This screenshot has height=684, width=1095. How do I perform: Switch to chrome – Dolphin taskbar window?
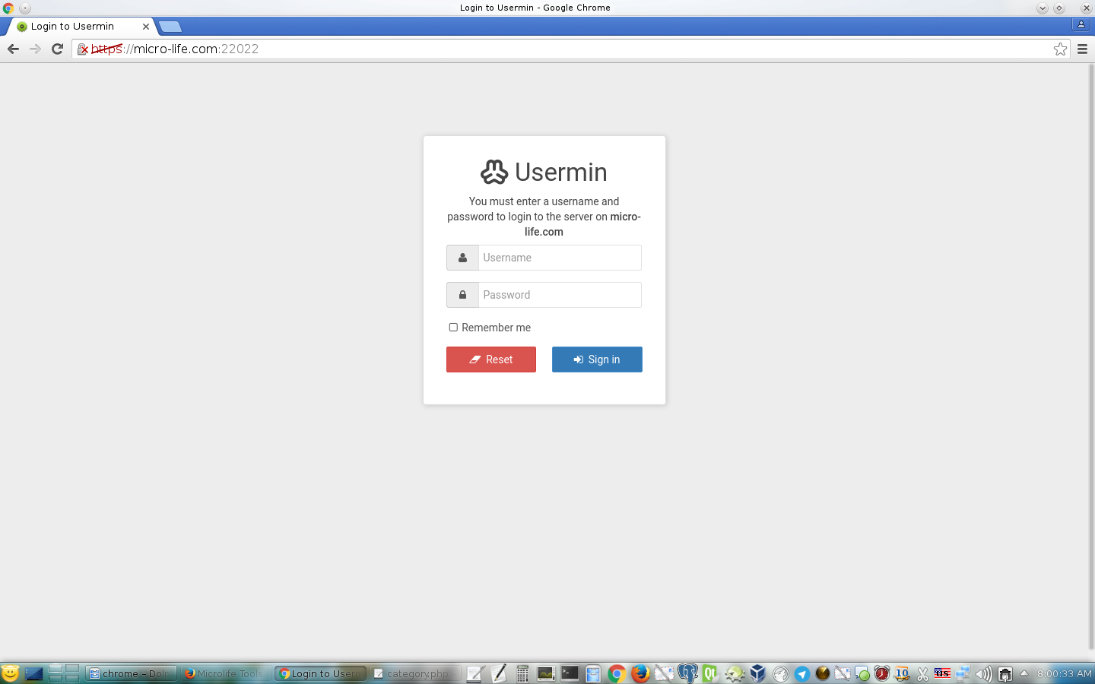[131, 673]
